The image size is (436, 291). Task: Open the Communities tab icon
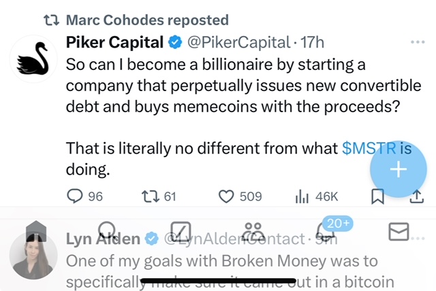[x=253, y=232]
